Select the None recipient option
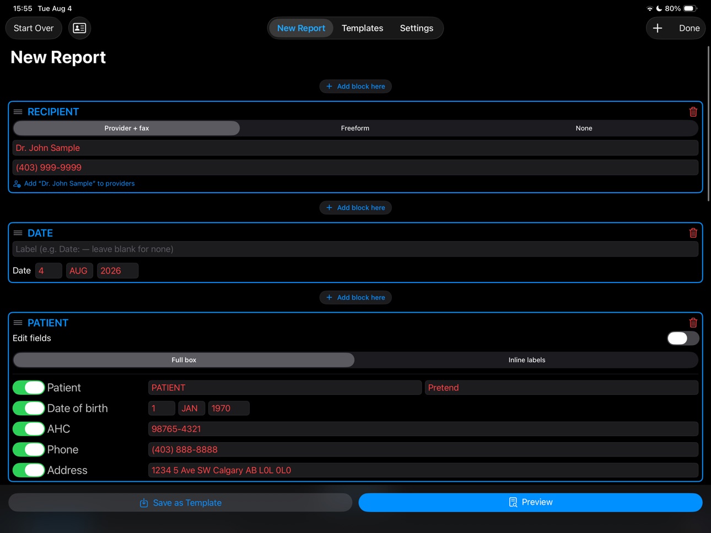 click(x=584, y=128)
